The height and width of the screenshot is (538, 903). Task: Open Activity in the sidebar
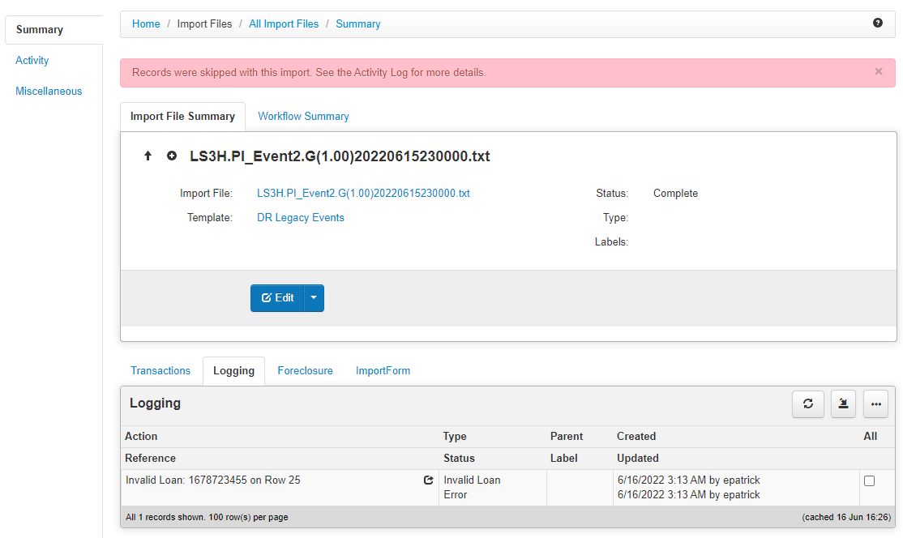click(x=32, y=61)
